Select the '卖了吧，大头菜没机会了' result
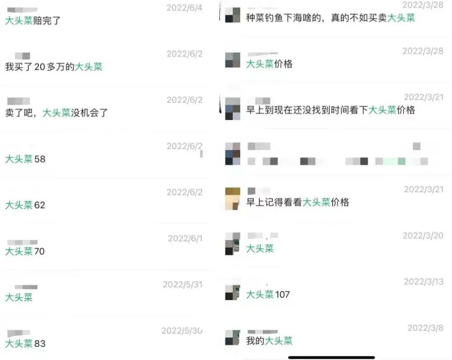The width and height of the screenshot is (452, 360). click(104, 107)
